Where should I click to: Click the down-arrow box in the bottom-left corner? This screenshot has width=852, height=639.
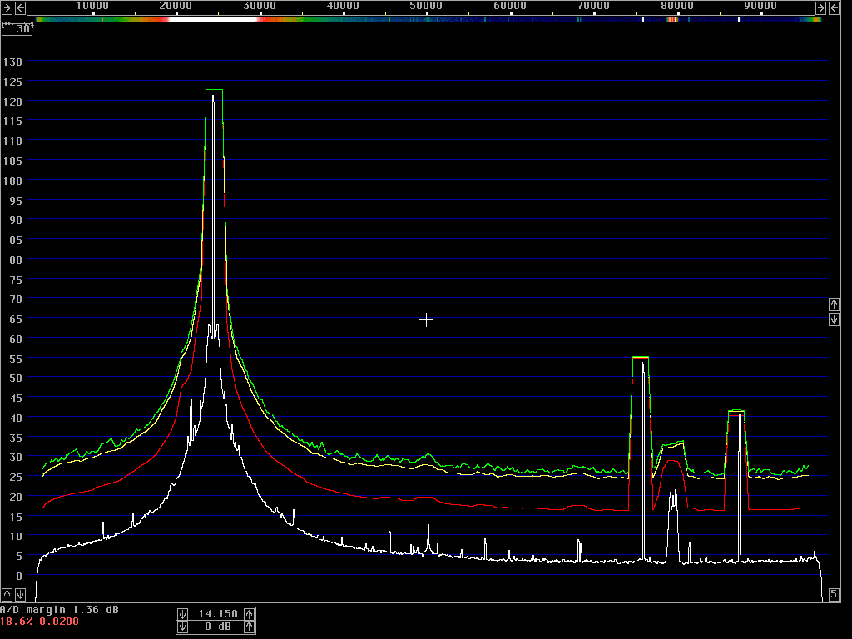[x=20, y=594]
